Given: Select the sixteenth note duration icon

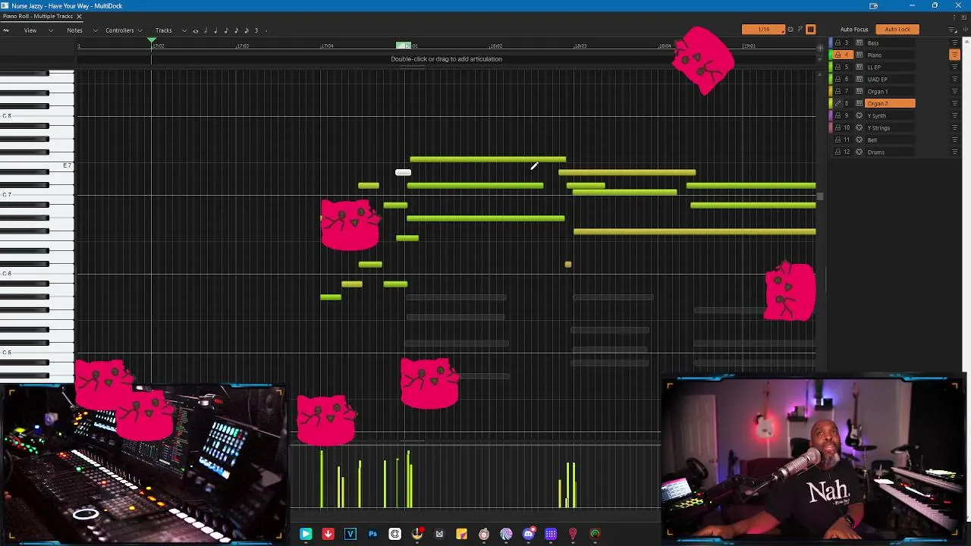Looking at the screenshot, I should pyautogui.click(x=236, y=30).
